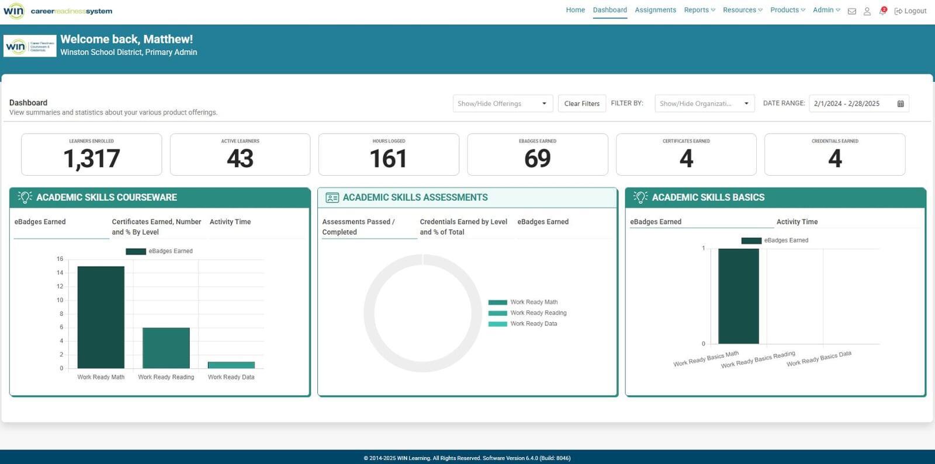Click the Active Learners 43 card
Image resolution: width=935 pixels, height=464 pixels.
[x=240, y=155]
